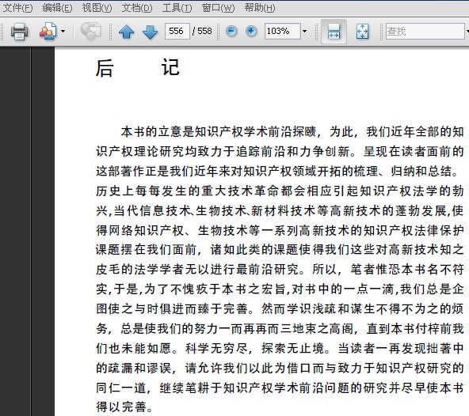Open the 编辑(E) menu
Image resolution: width=469 pixels, height=416 pixels.
pos(57,8)
